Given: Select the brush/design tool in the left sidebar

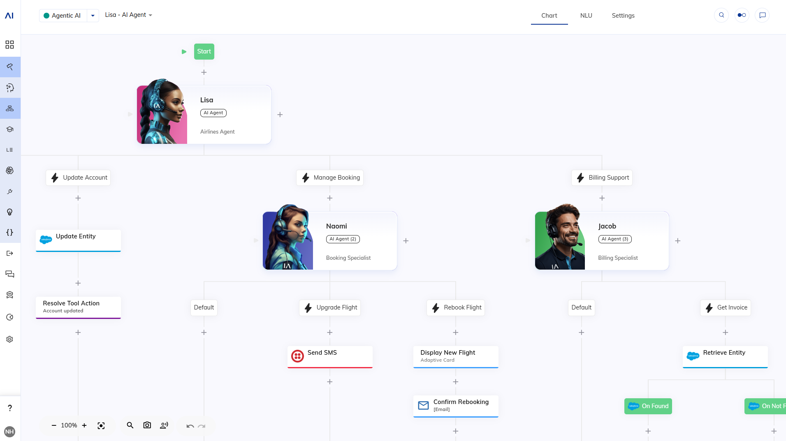Looking at the screenshot, I should pyautogui.click(x=10, y=67).
